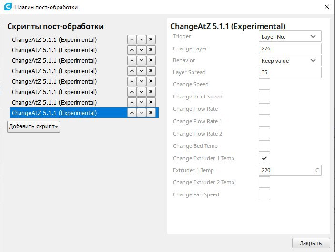Remove the seventh ChangeAtZ script
The image size is (335, 252).
[151, 102]
